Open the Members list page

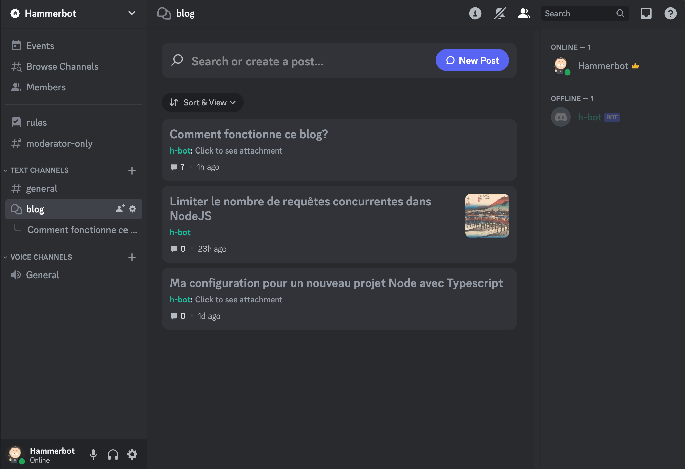tap(74, 87)
